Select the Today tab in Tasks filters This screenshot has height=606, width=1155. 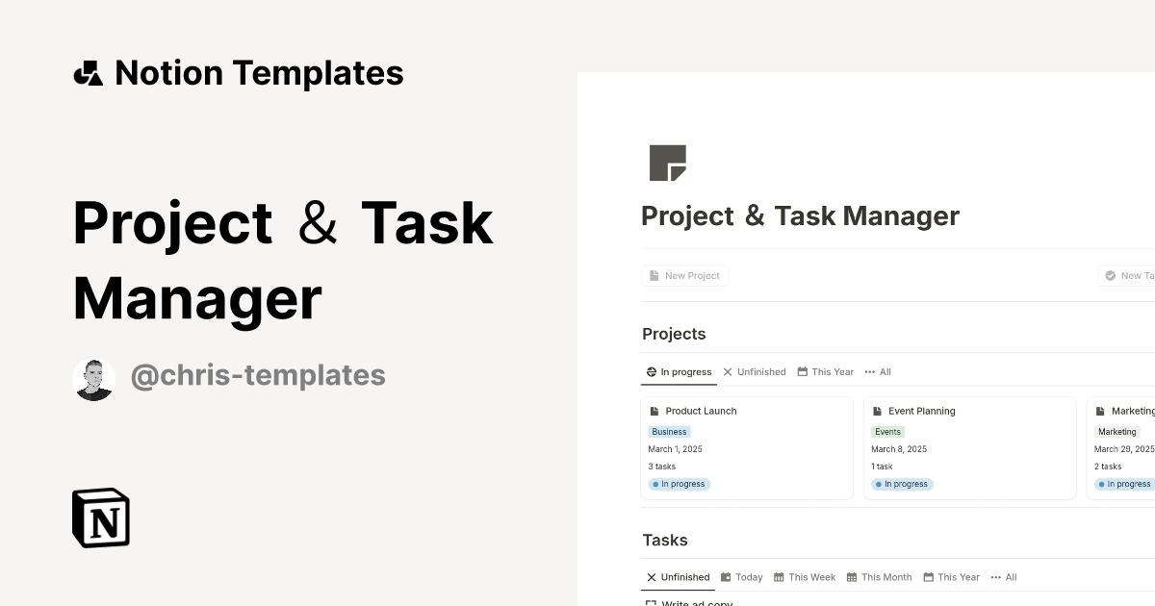[742, 577]
